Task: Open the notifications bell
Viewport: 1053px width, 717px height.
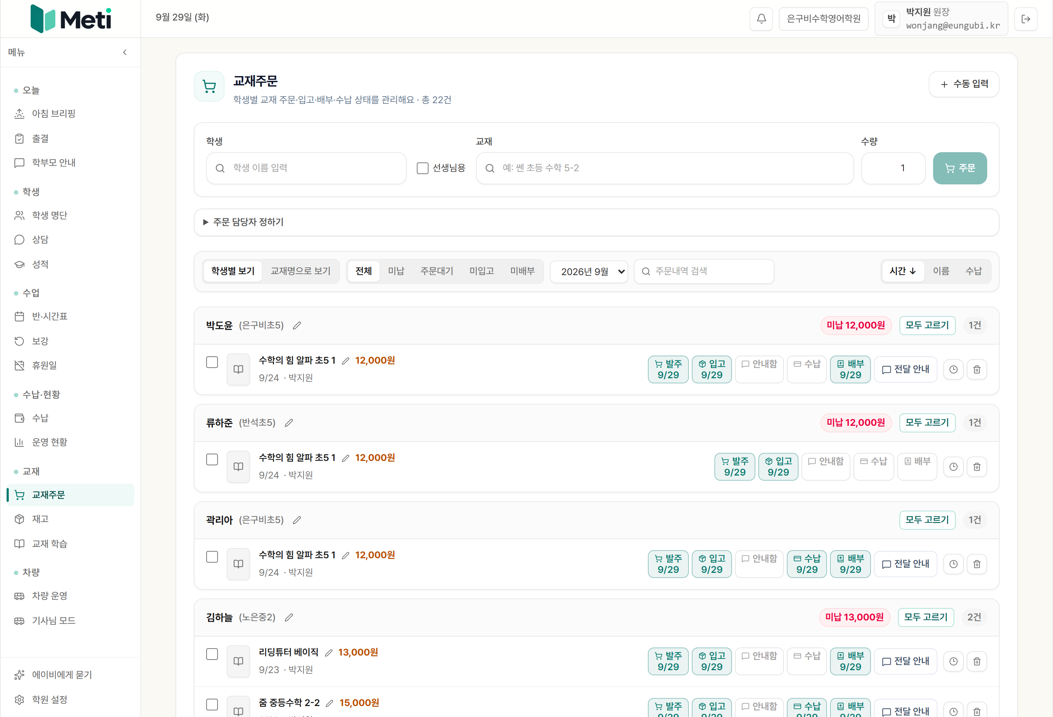Action: pyautogui.click(x=761, y=19)
